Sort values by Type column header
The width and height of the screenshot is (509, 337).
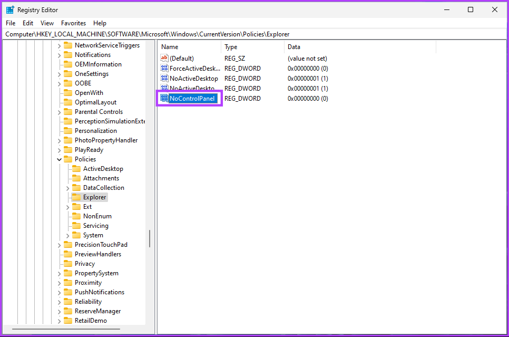click(x=252, y=47)
